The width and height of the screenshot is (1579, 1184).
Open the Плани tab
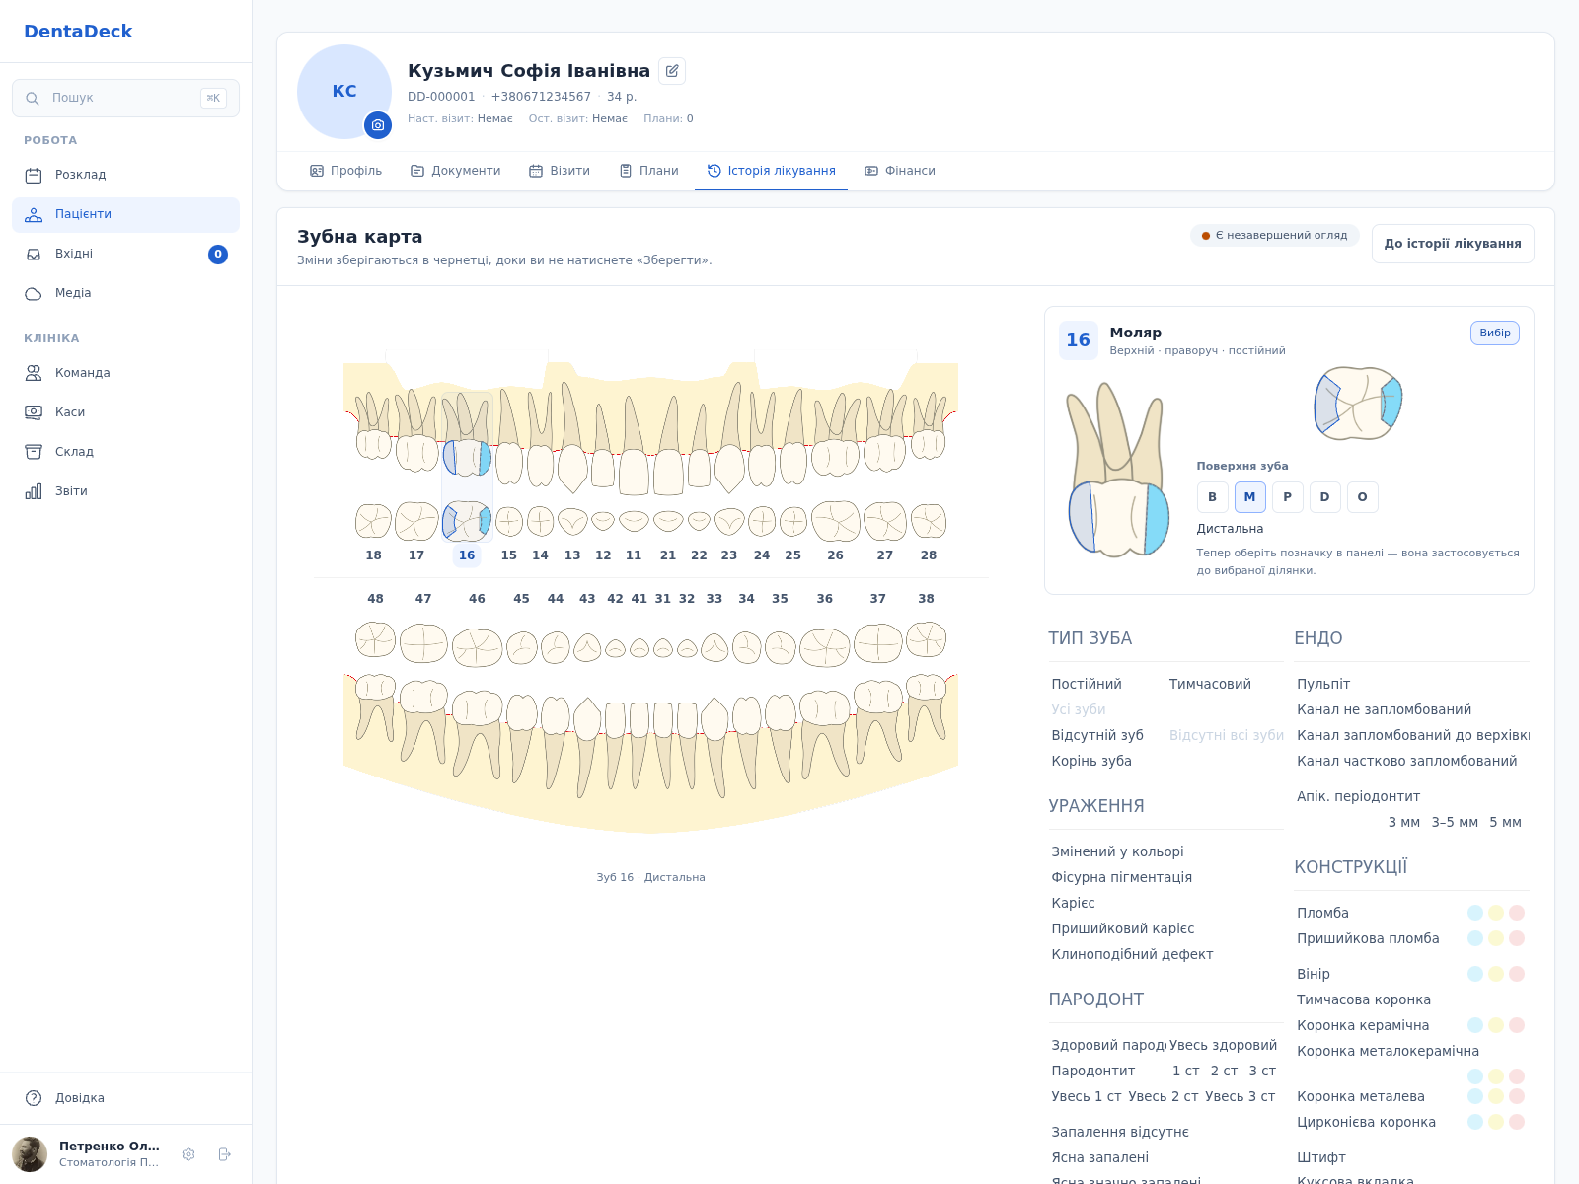point(649,171)
